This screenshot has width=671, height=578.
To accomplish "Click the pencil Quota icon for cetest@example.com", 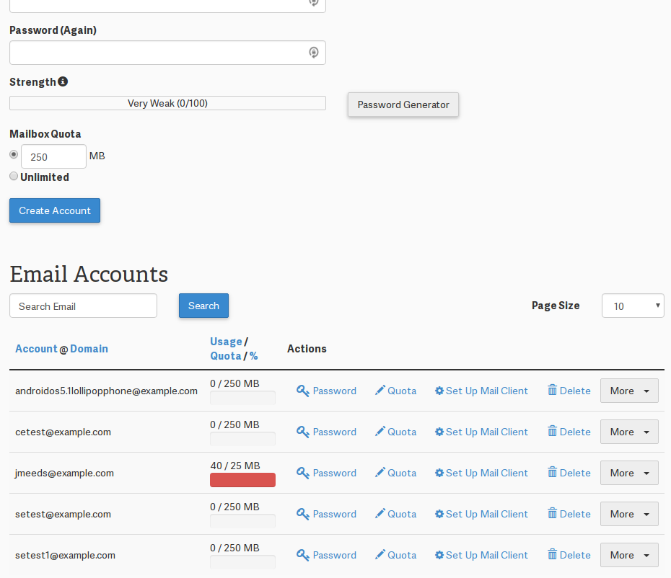I will pos(380,432).
